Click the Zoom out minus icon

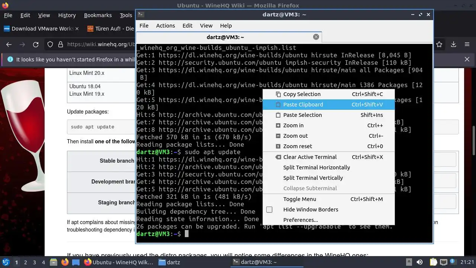tap(278, 136)
